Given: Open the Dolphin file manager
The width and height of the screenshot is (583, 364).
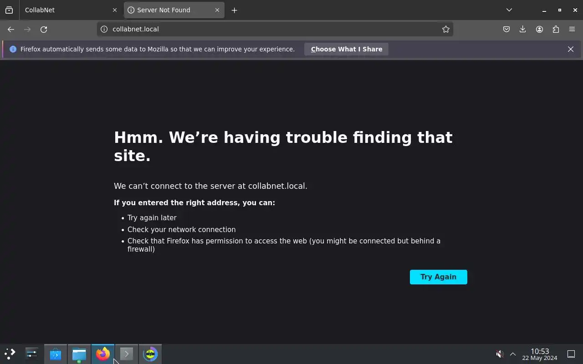Looking at the screenshot, I should pyautogui.click(x=79, y=354).
